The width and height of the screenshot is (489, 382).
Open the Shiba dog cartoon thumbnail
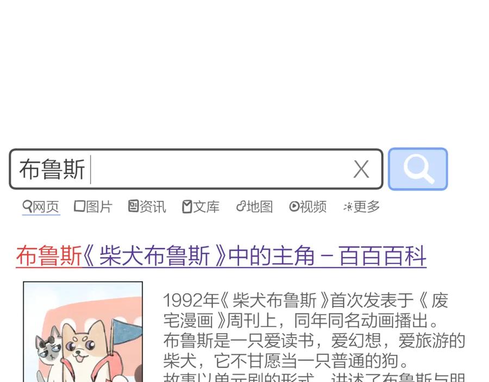[83, 332]
